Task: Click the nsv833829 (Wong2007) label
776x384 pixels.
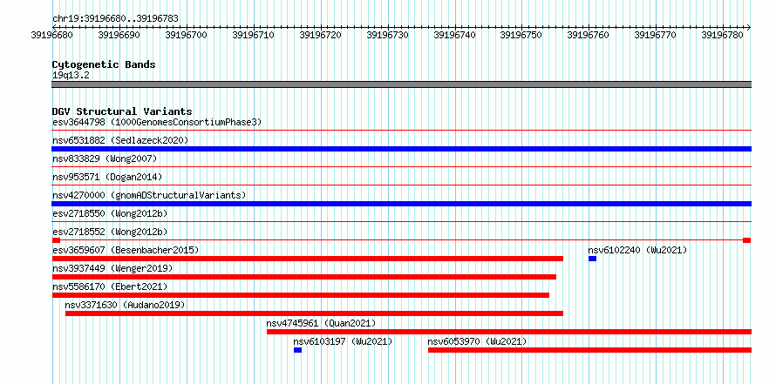Action: (105, 158)
